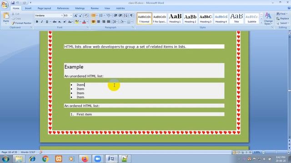Screen dimensions: 291x163
Task: Toggle numbered list button
Action: coord(101,15)
